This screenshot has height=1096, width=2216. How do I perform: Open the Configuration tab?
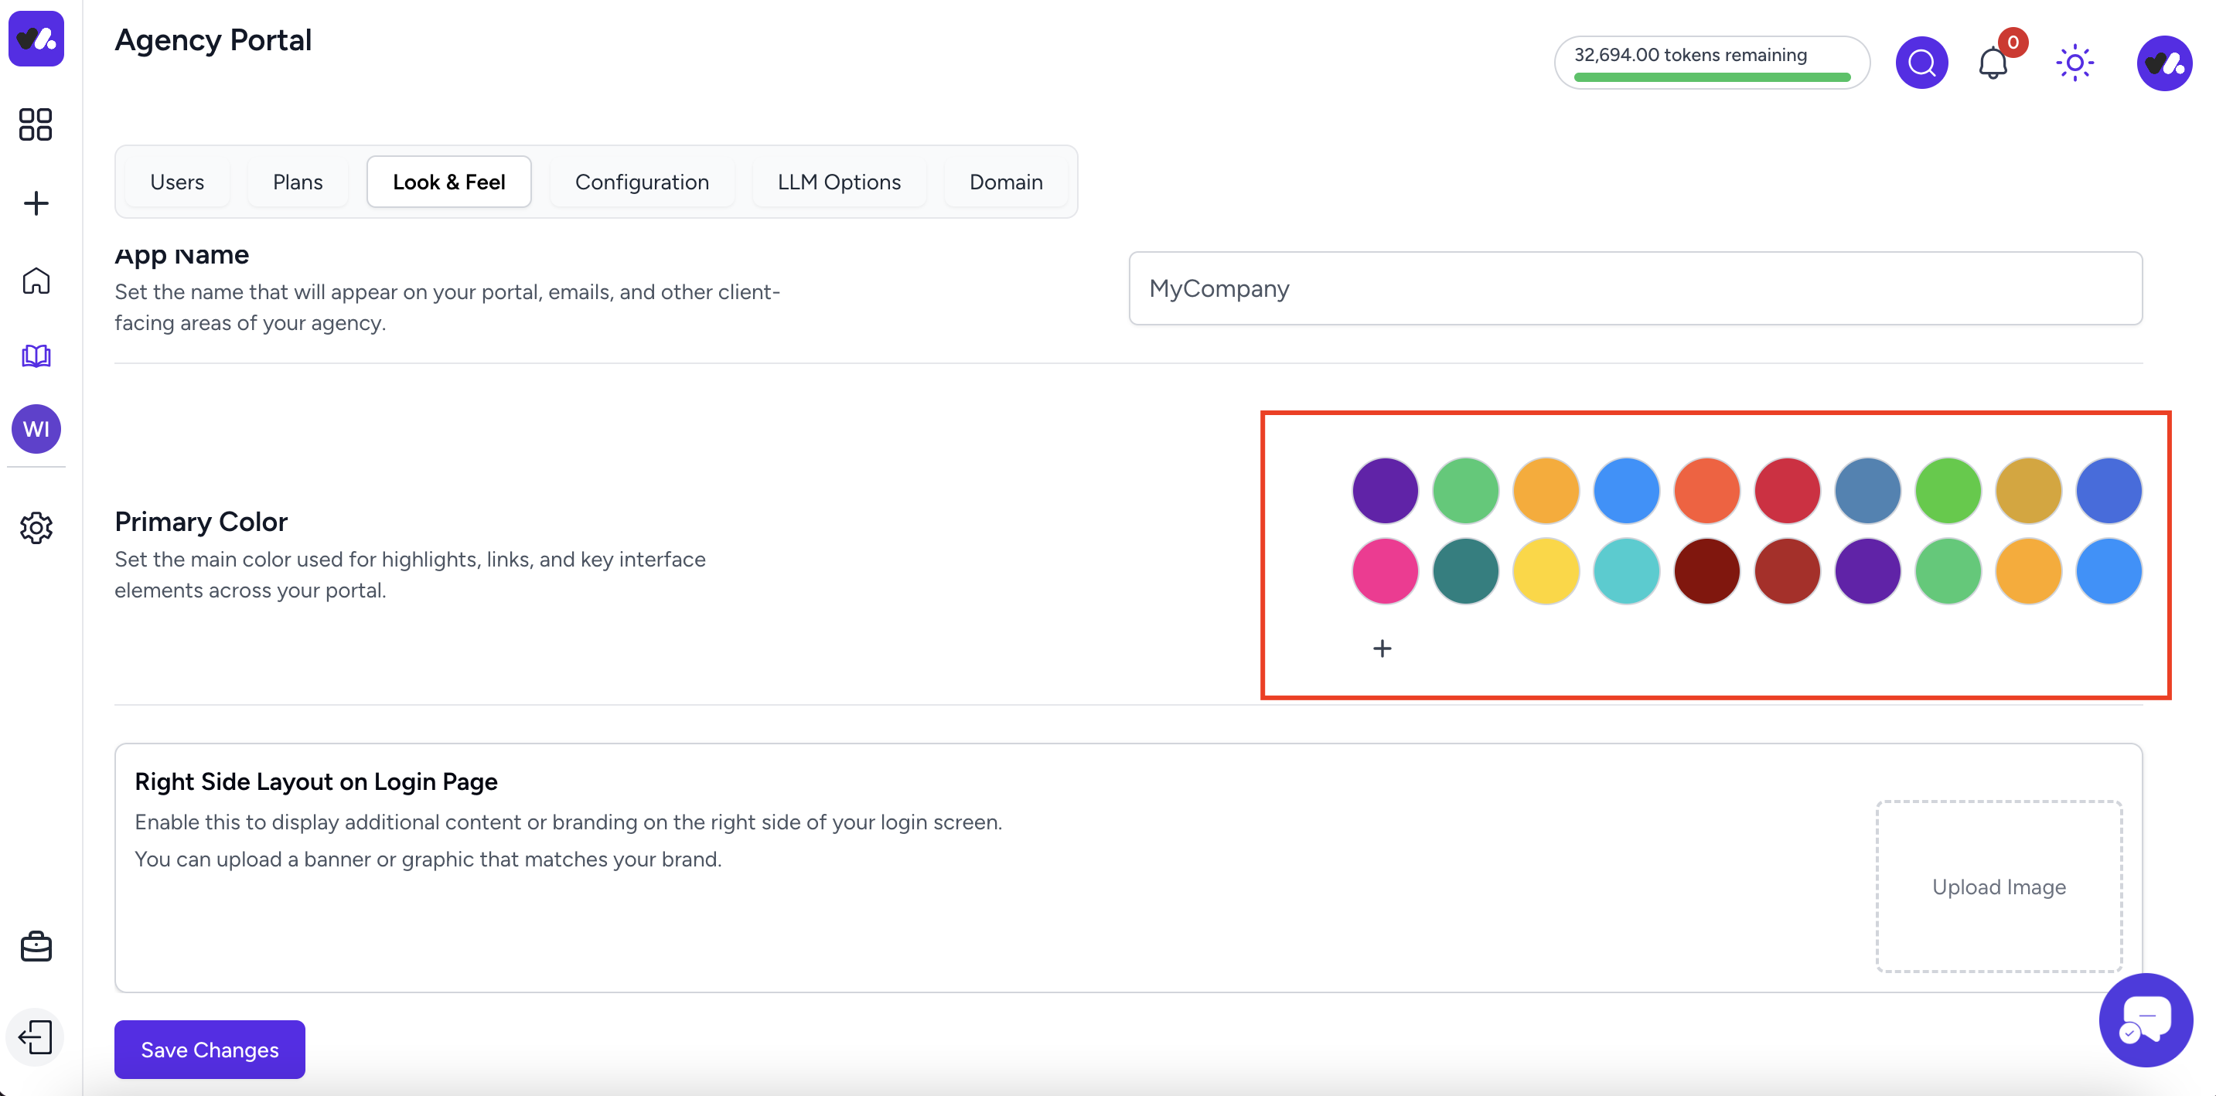tap(642, 182)
